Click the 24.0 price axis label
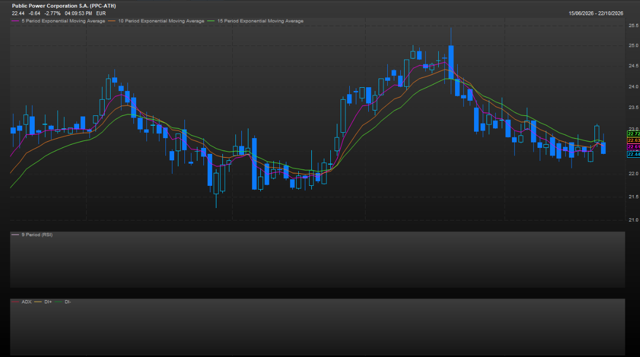 (633, 87)
